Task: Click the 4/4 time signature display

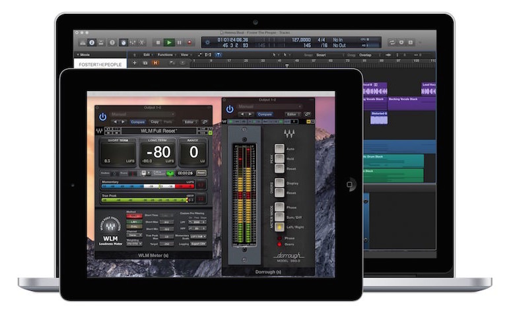Action: [322, 40]
